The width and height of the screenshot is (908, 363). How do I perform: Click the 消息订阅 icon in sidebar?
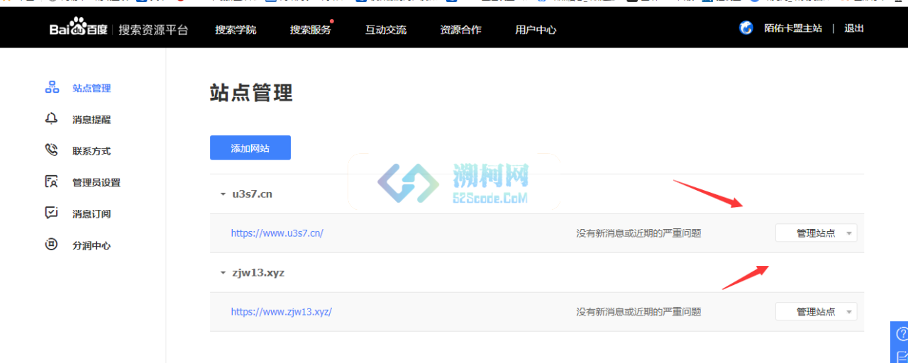pyautogui.click(x=52, y=213)
